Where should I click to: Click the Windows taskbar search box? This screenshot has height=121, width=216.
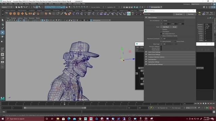pos(25,119)
